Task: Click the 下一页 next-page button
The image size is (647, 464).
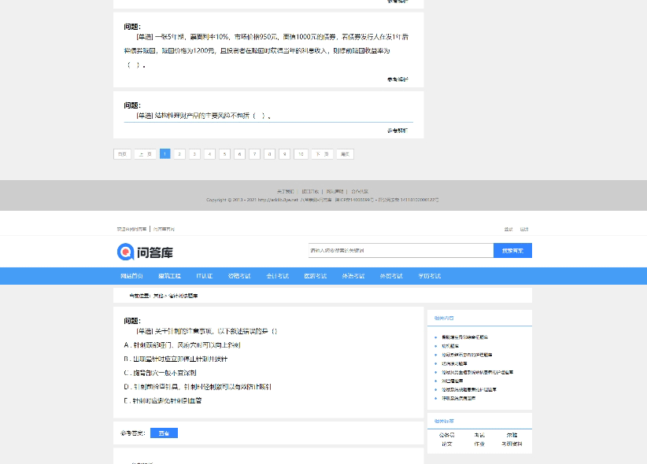Action: click(322, 154)
